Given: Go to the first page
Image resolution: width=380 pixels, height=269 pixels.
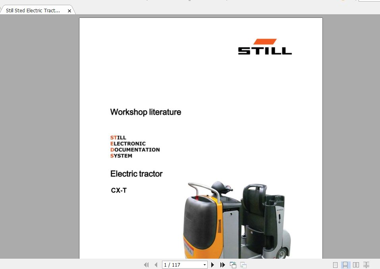Looking at the screenshot, I should [146, 265].
